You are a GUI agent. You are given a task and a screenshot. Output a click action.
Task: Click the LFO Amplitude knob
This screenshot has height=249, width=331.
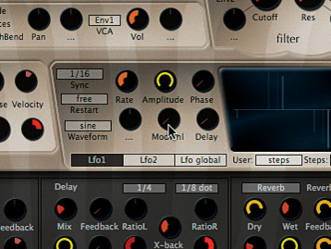pos(165,81)
